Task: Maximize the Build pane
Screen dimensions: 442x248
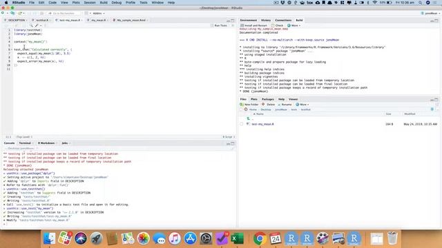Action: point(436,20)
